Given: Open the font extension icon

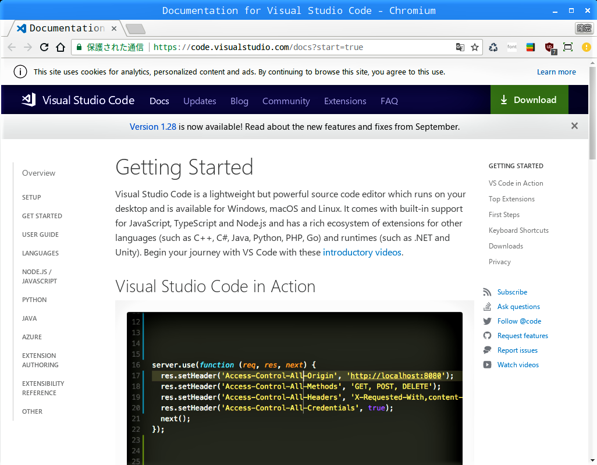Looking at the screenshot, I should [512, 47].
